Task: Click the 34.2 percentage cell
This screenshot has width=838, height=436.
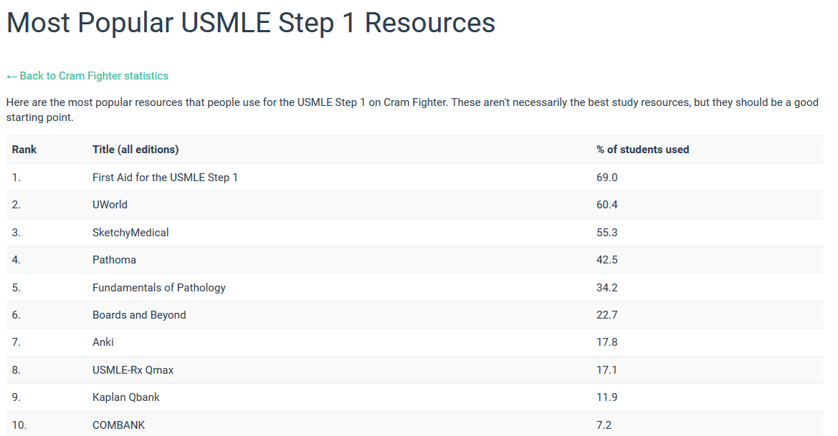Action: [x=607, y=288]
